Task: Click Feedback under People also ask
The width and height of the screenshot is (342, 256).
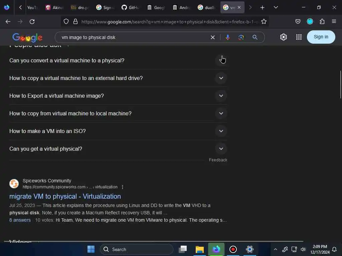Action: [218, 160]
